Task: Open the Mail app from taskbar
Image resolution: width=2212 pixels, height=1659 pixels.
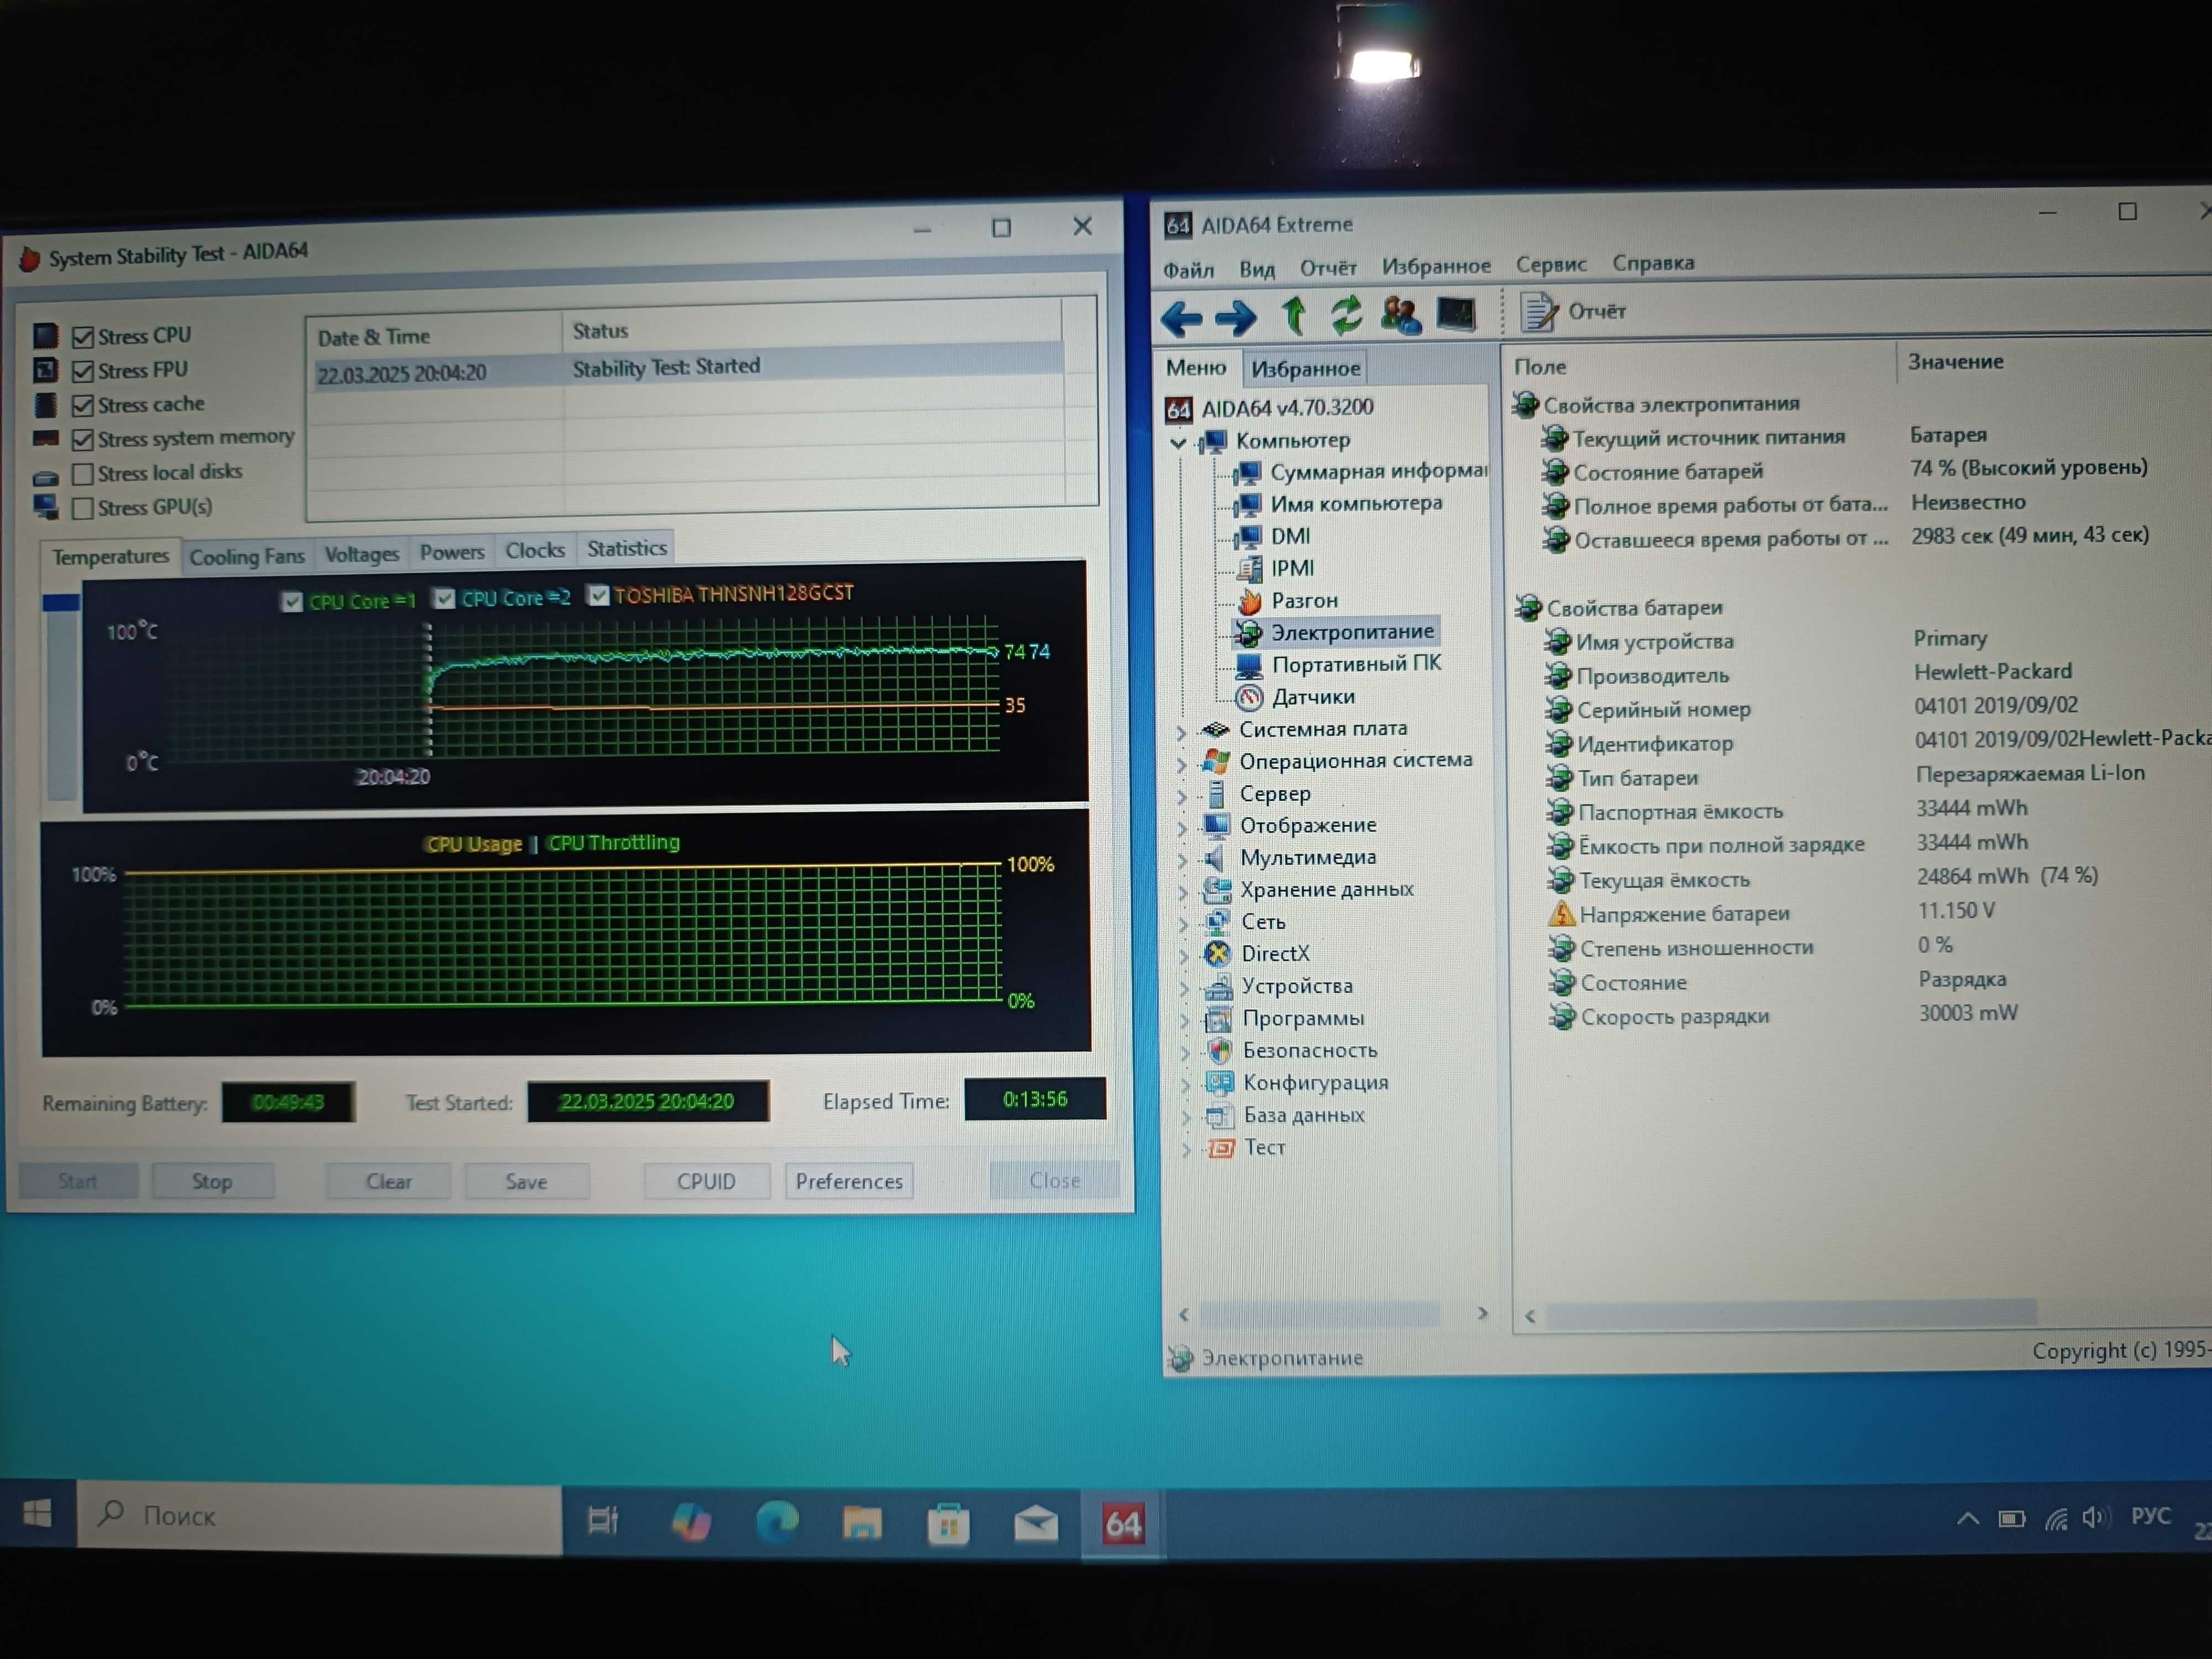Action: [1035, 1524]
